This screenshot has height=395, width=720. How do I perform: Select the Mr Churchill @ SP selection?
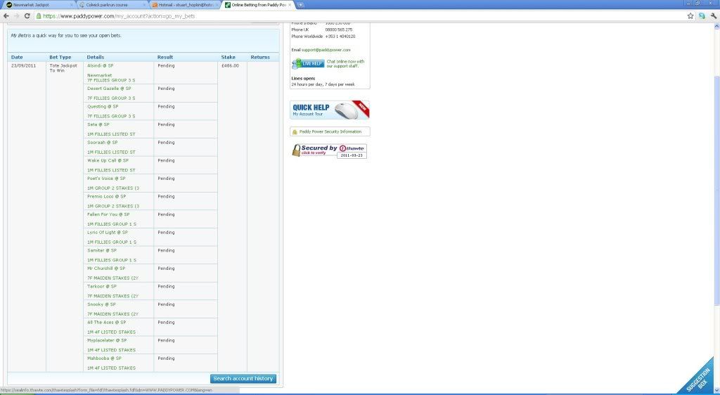click(x=106, y=268)
